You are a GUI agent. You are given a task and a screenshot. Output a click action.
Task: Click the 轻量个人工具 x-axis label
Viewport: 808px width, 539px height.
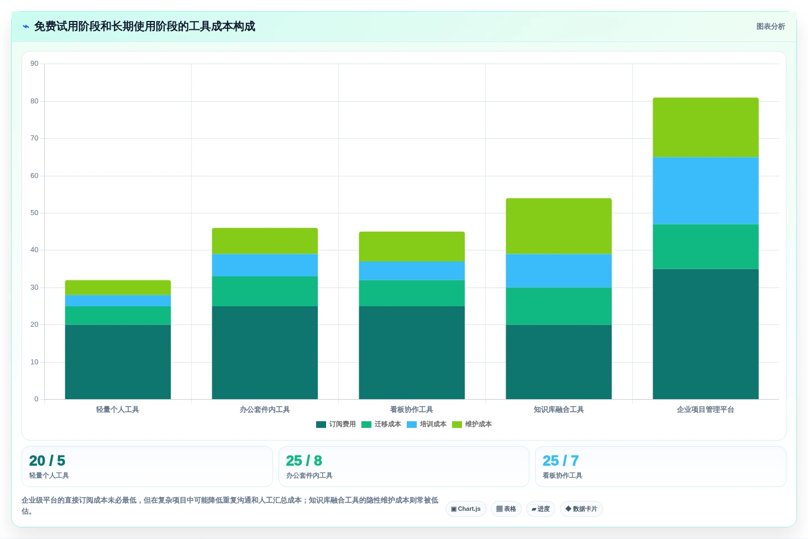click(x=118, y=410)
